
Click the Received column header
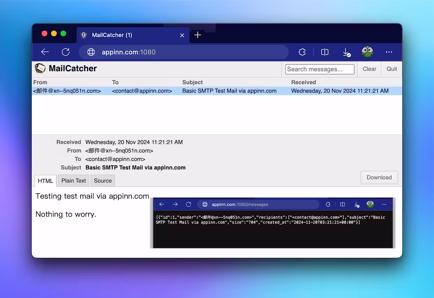click(304, 82)
